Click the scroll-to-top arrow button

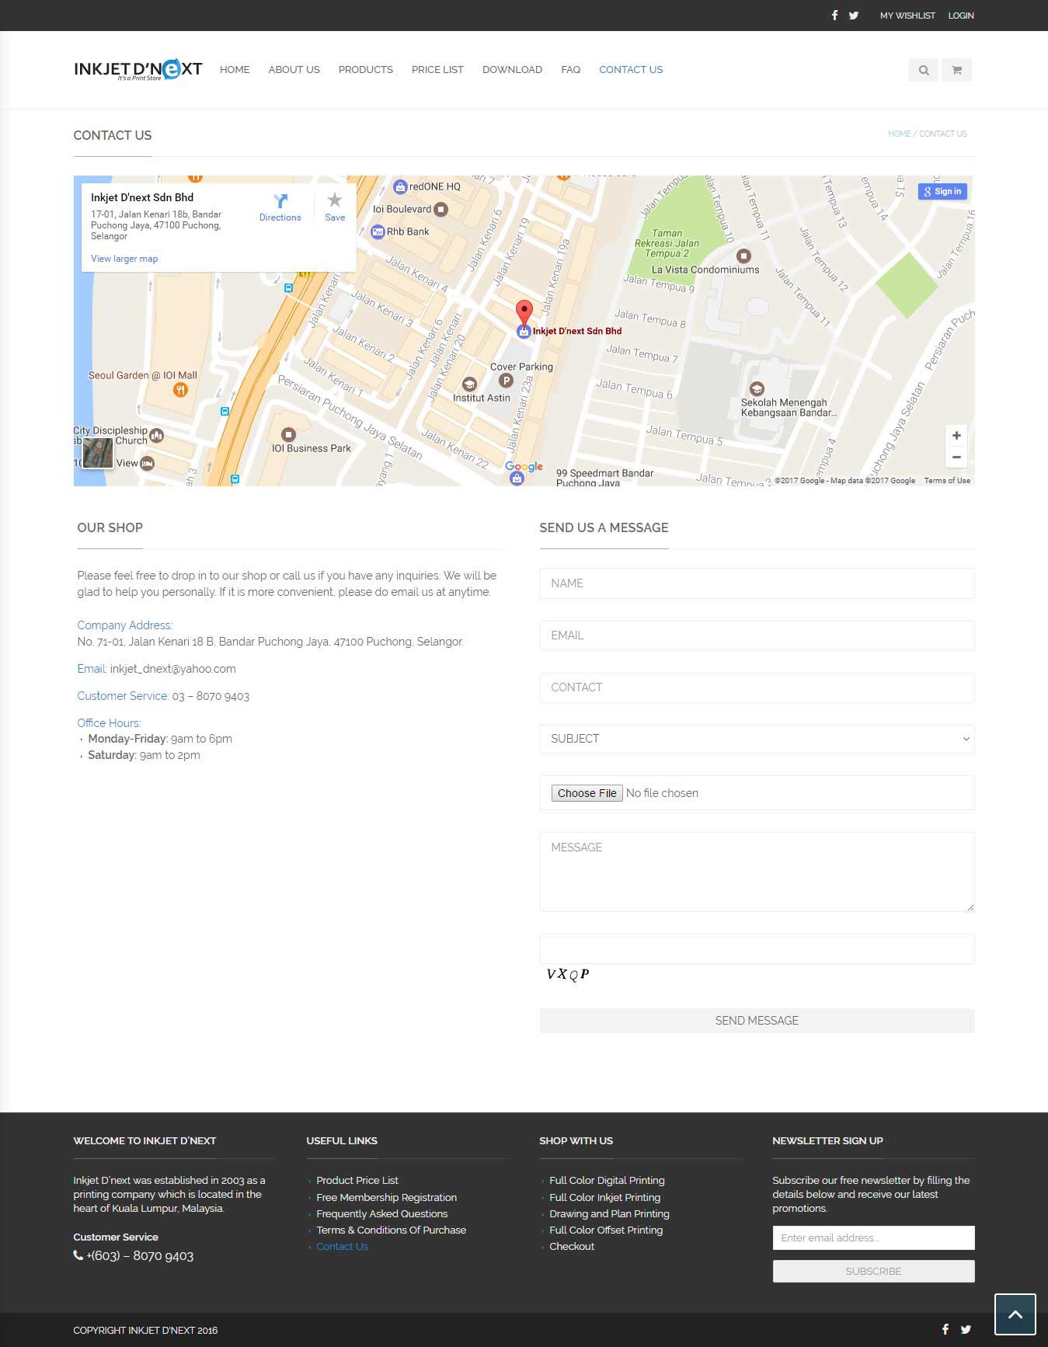click(x=1015, y=1314)
